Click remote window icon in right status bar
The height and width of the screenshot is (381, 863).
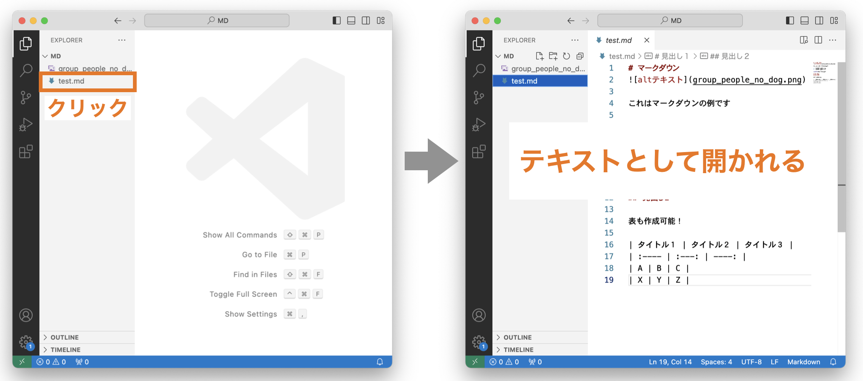tap(475, 362)
